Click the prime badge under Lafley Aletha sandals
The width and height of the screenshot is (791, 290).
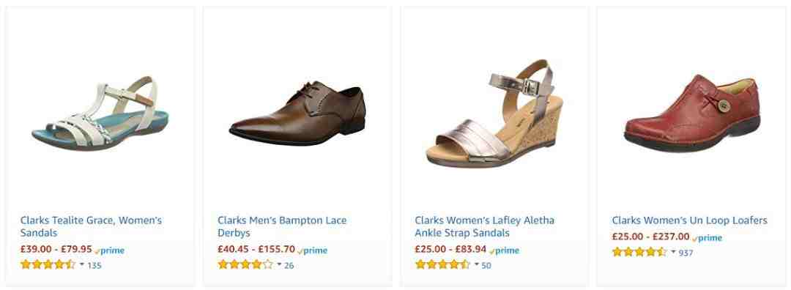click(504, 250)
